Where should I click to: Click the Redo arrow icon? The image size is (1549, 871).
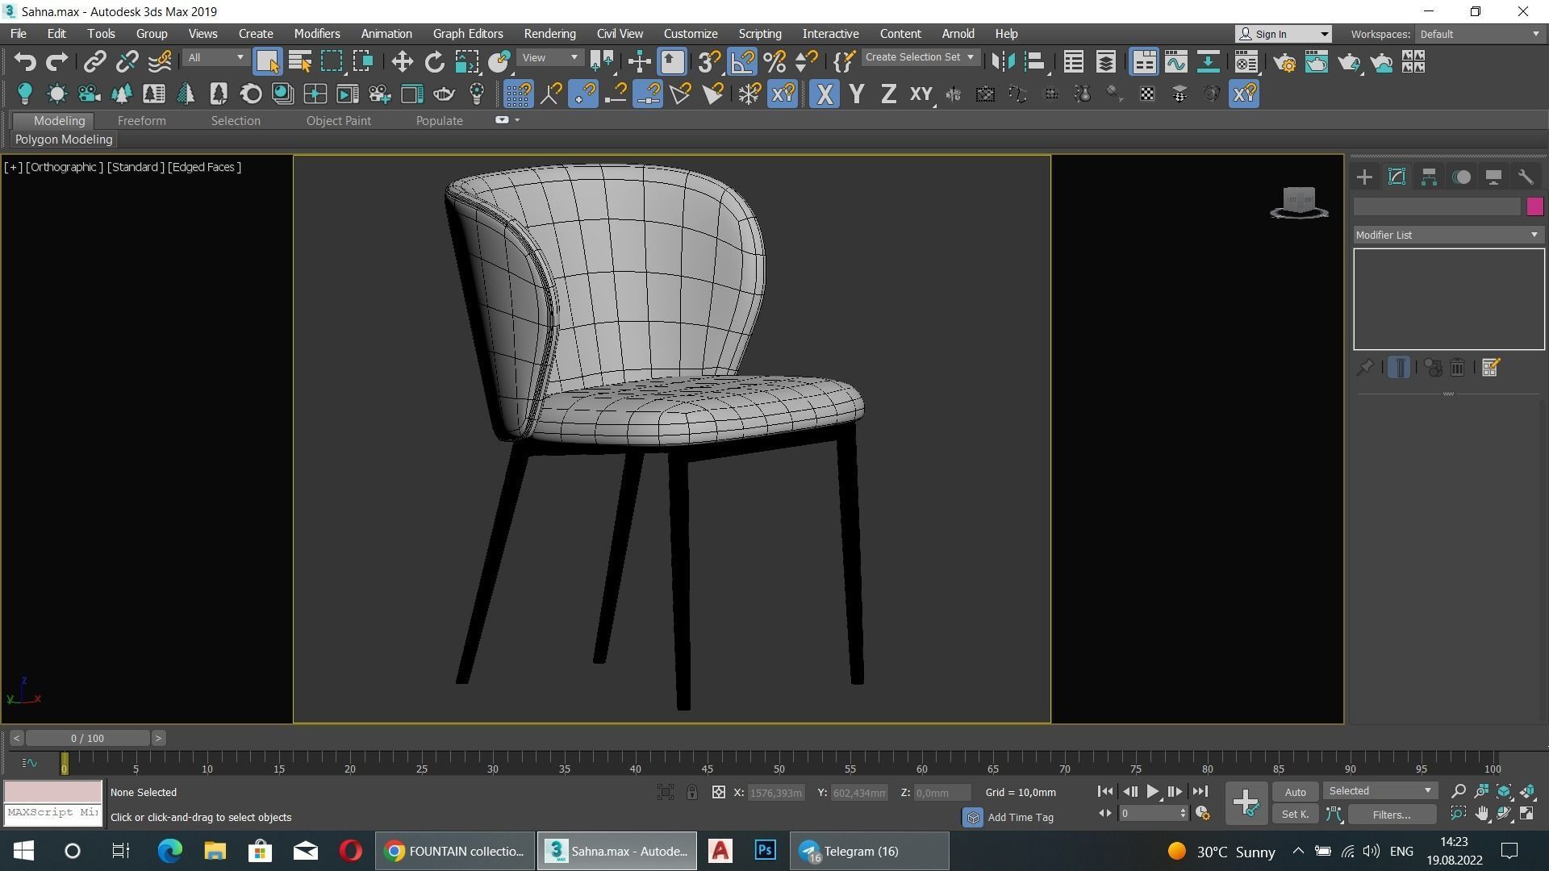[56, 62]
